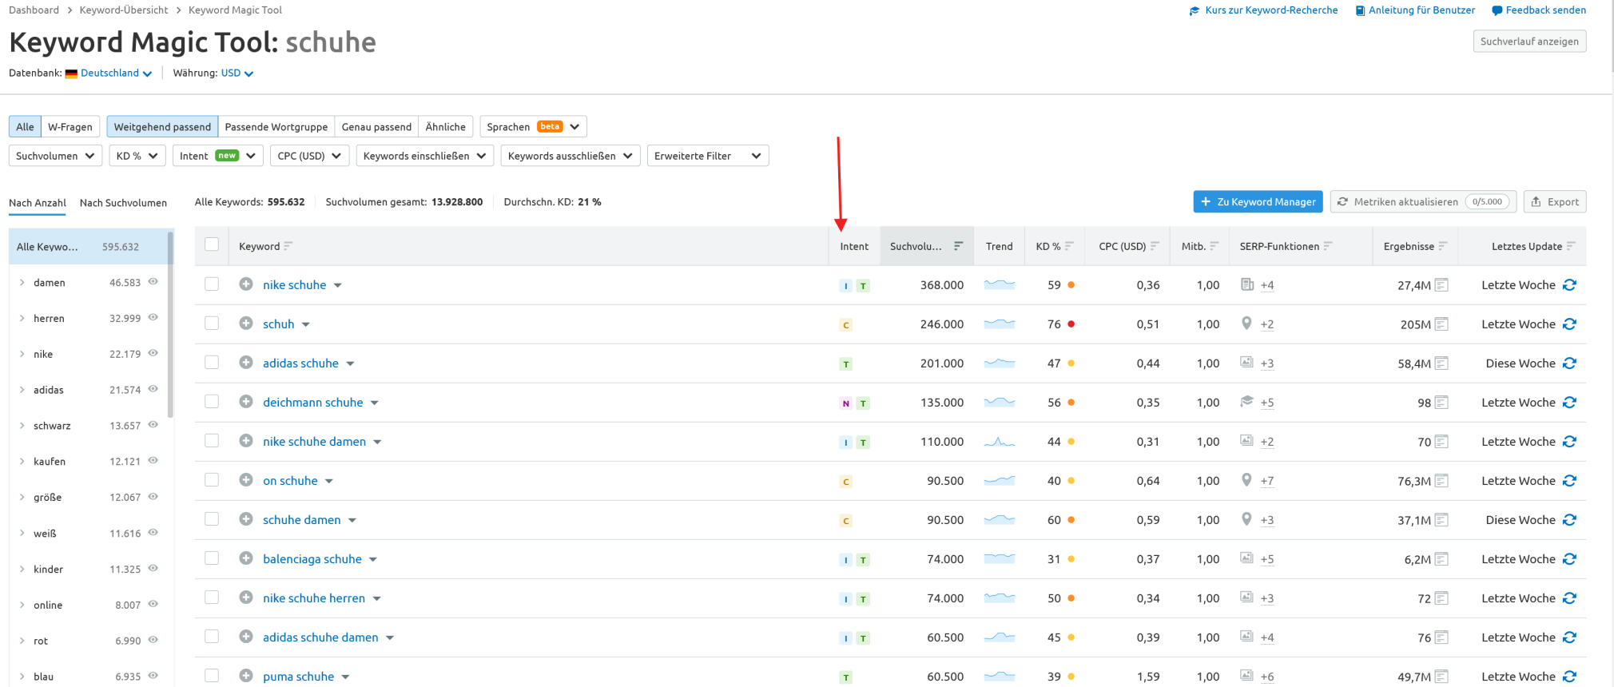The height and width of the screenshot is (687, 1614).
Task: Switch to Ähnliche tab
Action: tap(446, 126)
